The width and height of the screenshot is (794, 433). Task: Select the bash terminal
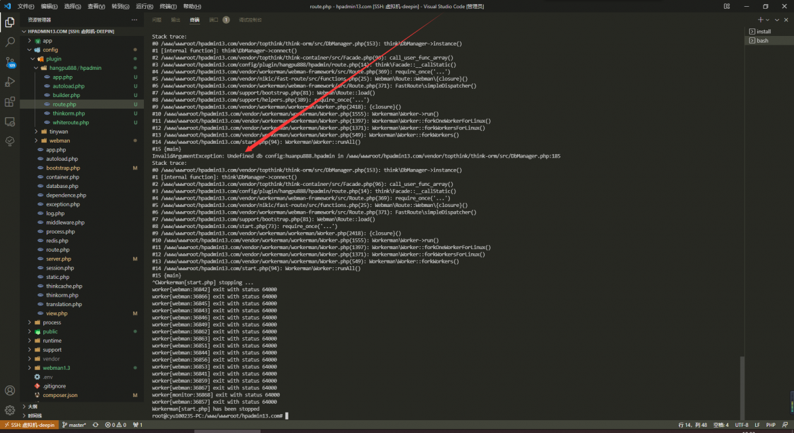(769, 41)
